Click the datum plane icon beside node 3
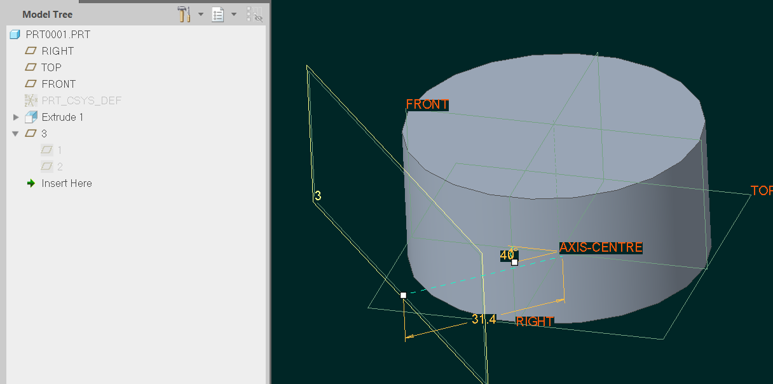This screenshot has height=384, width=773. (x=31, y=133)
